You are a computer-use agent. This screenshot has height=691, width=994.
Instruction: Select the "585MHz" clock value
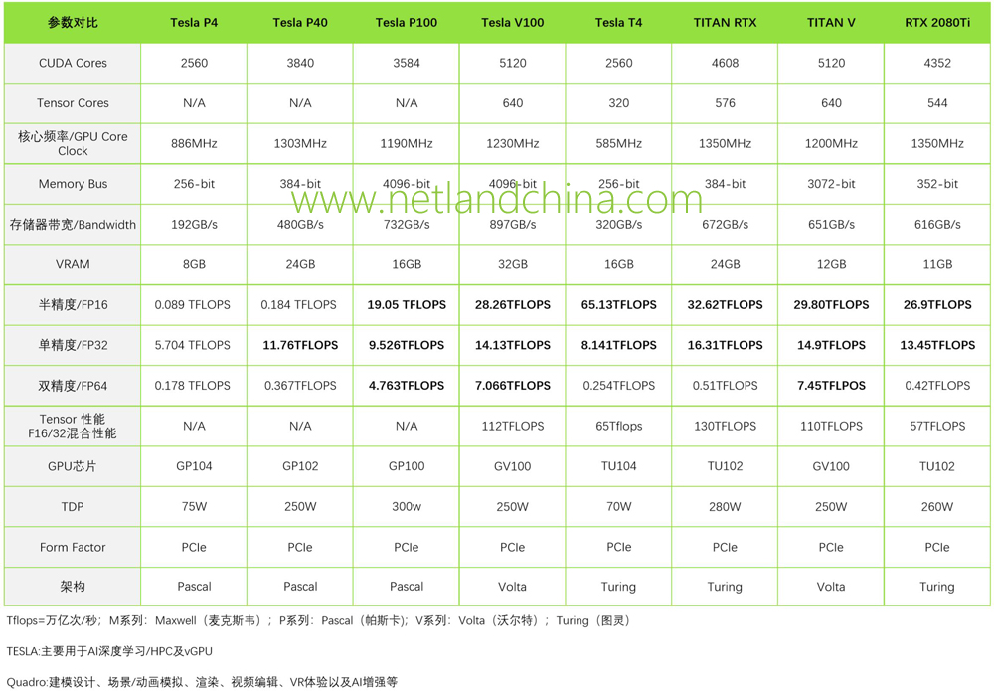coord(618,144)
